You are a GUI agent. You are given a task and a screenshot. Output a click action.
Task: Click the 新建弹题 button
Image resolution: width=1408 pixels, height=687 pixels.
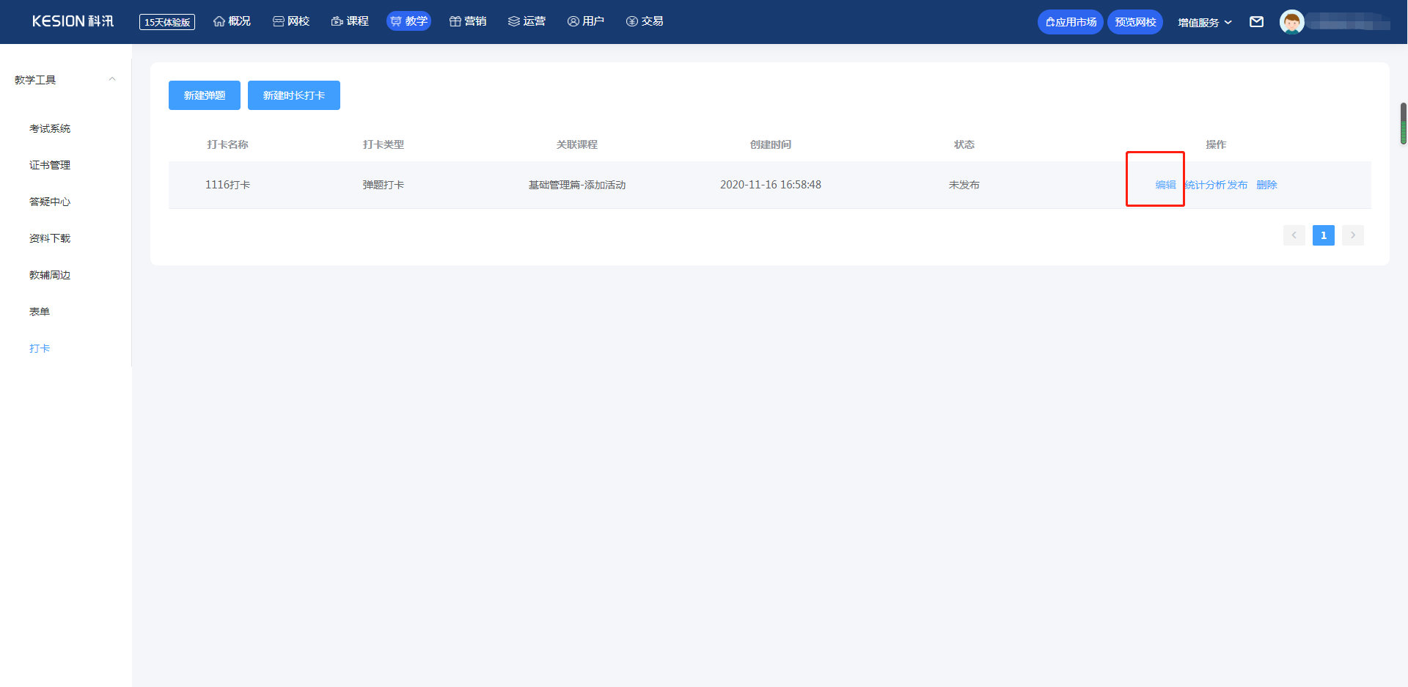[204, 95]
